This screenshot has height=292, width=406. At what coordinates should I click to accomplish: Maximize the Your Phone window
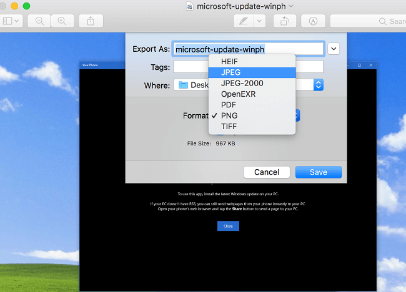(x=359, y=65)
